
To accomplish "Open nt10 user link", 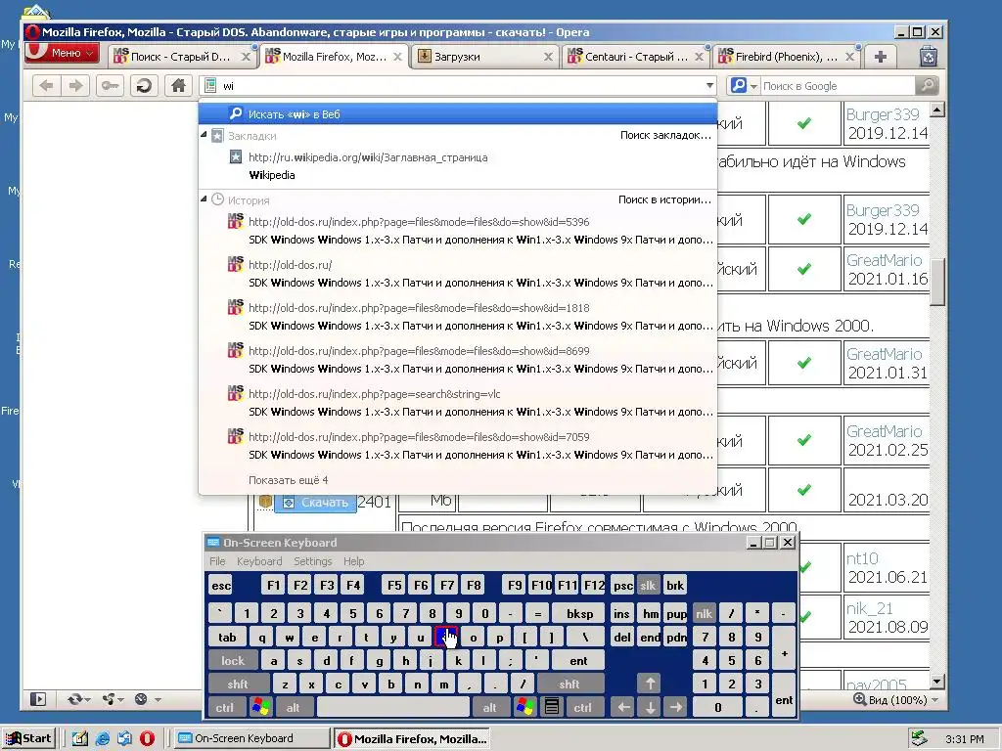I will pyautogui.click(x=862, y=558).
